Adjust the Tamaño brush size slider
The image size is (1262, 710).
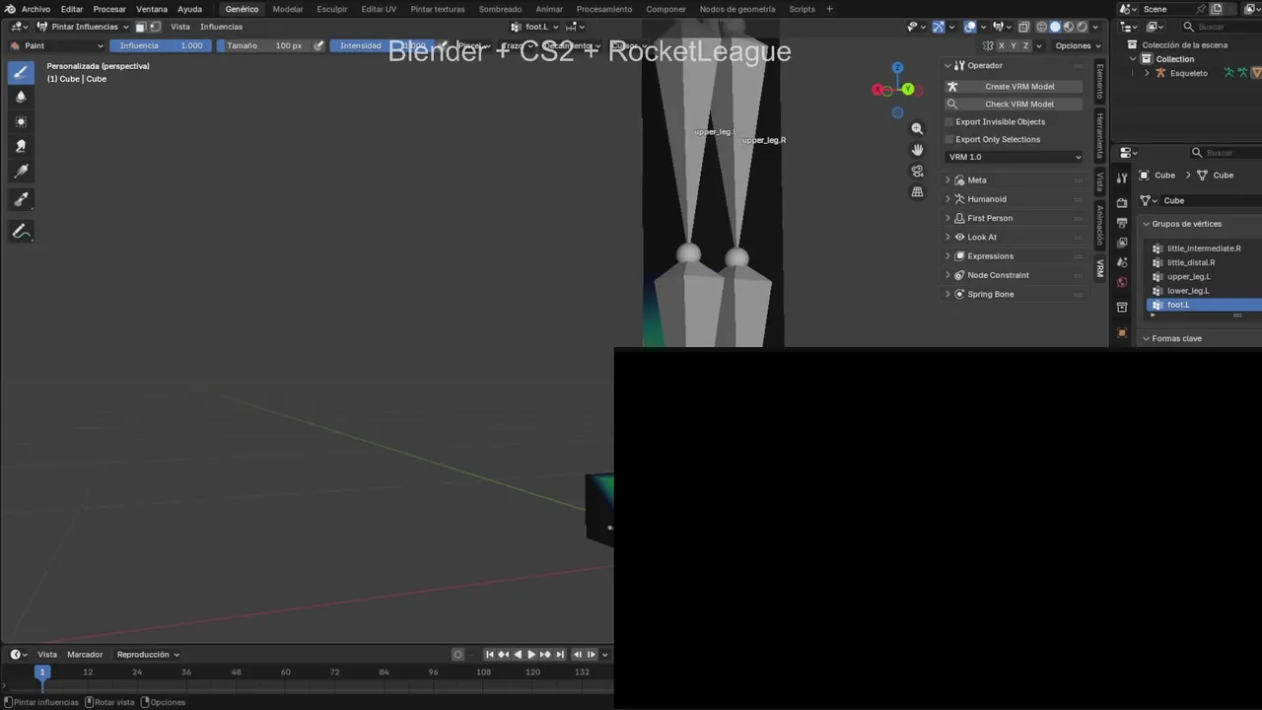coord(262,45)
